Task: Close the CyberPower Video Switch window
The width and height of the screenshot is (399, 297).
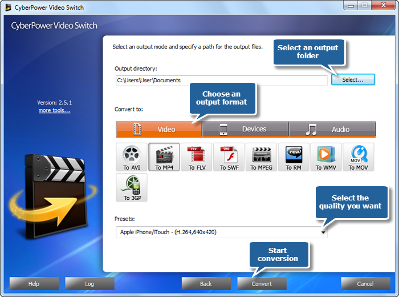Action: pos(384,5)
